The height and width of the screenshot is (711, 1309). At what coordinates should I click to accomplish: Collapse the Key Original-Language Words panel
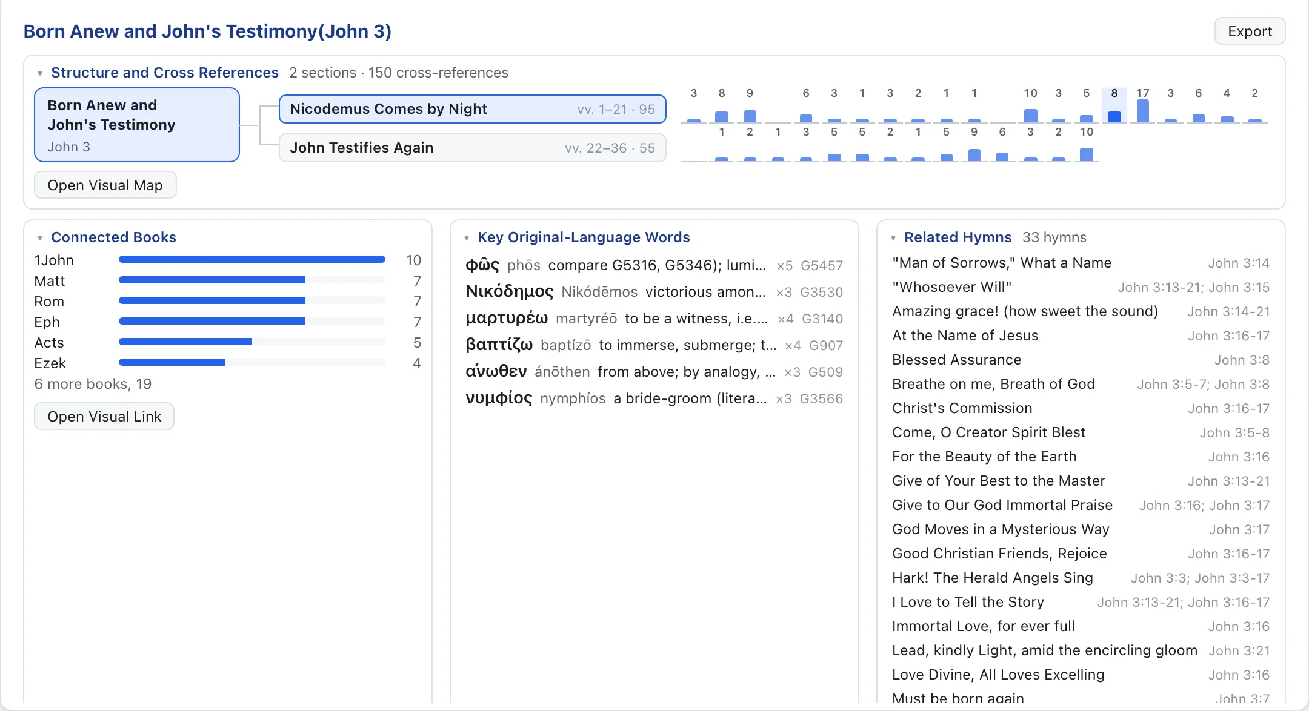point(467,238)
